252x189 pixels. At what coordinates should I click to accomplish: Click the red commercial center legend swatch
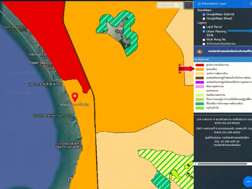click(200, 65)
